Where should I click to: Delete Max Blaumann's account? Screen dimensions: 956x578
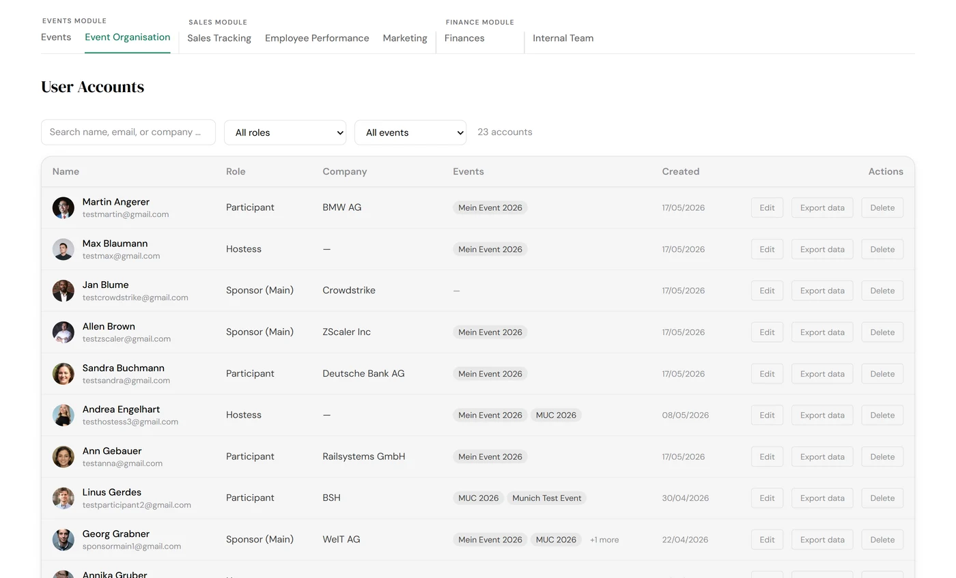click(x=882, y=249)
